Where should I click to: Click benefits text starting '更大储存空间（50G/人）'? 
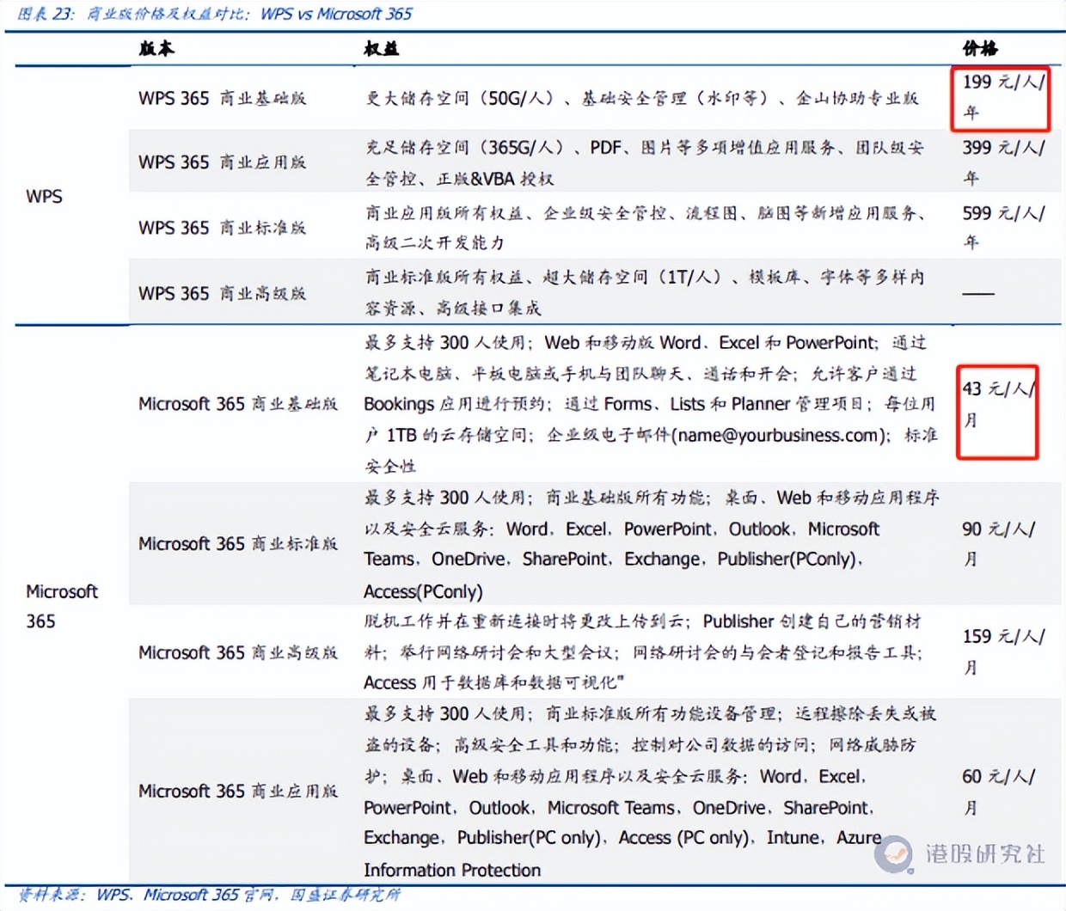pos(641,98)
